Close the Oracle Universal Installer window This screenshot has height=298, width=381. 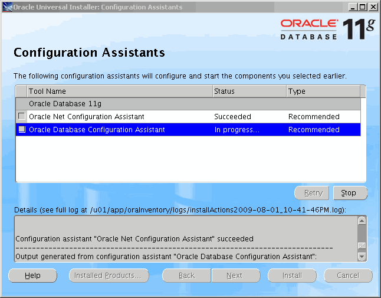pos(373,7)
